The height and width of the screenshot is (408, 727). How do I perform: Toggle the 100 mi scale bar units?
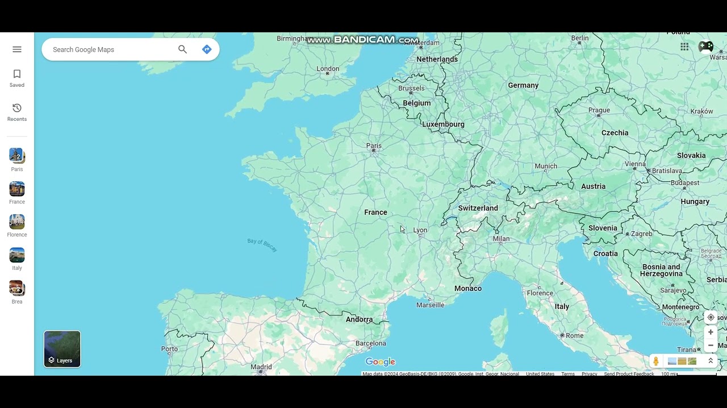coord(688,374)
